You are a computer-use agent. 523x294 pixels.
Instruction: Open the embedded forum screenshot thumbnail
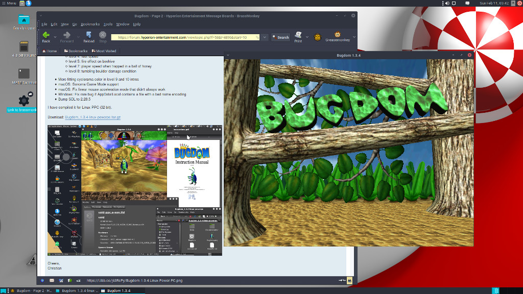(x=135, y=190)
